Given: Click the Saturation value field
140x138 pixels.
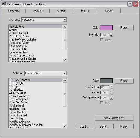Looking at the screenshot, I should tap(105, 87).
